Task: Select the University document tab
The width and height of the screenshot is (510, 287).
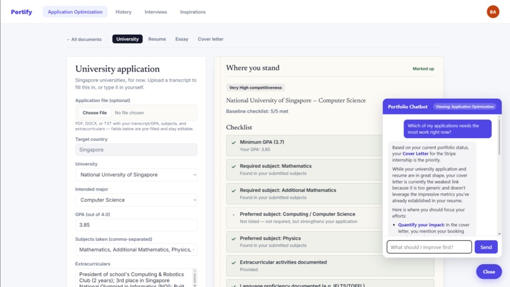Action: (x=127, y=39)
